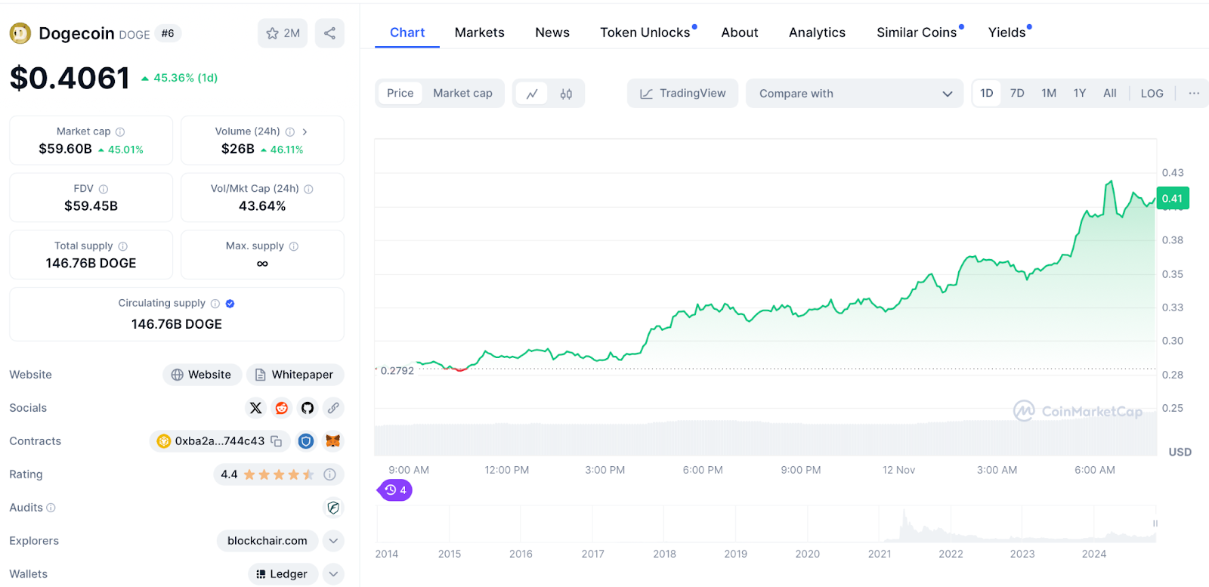Toggle LOG scale on chart
The width and height of the screenshot is (1209, 587).
[x=1152, y=93]
